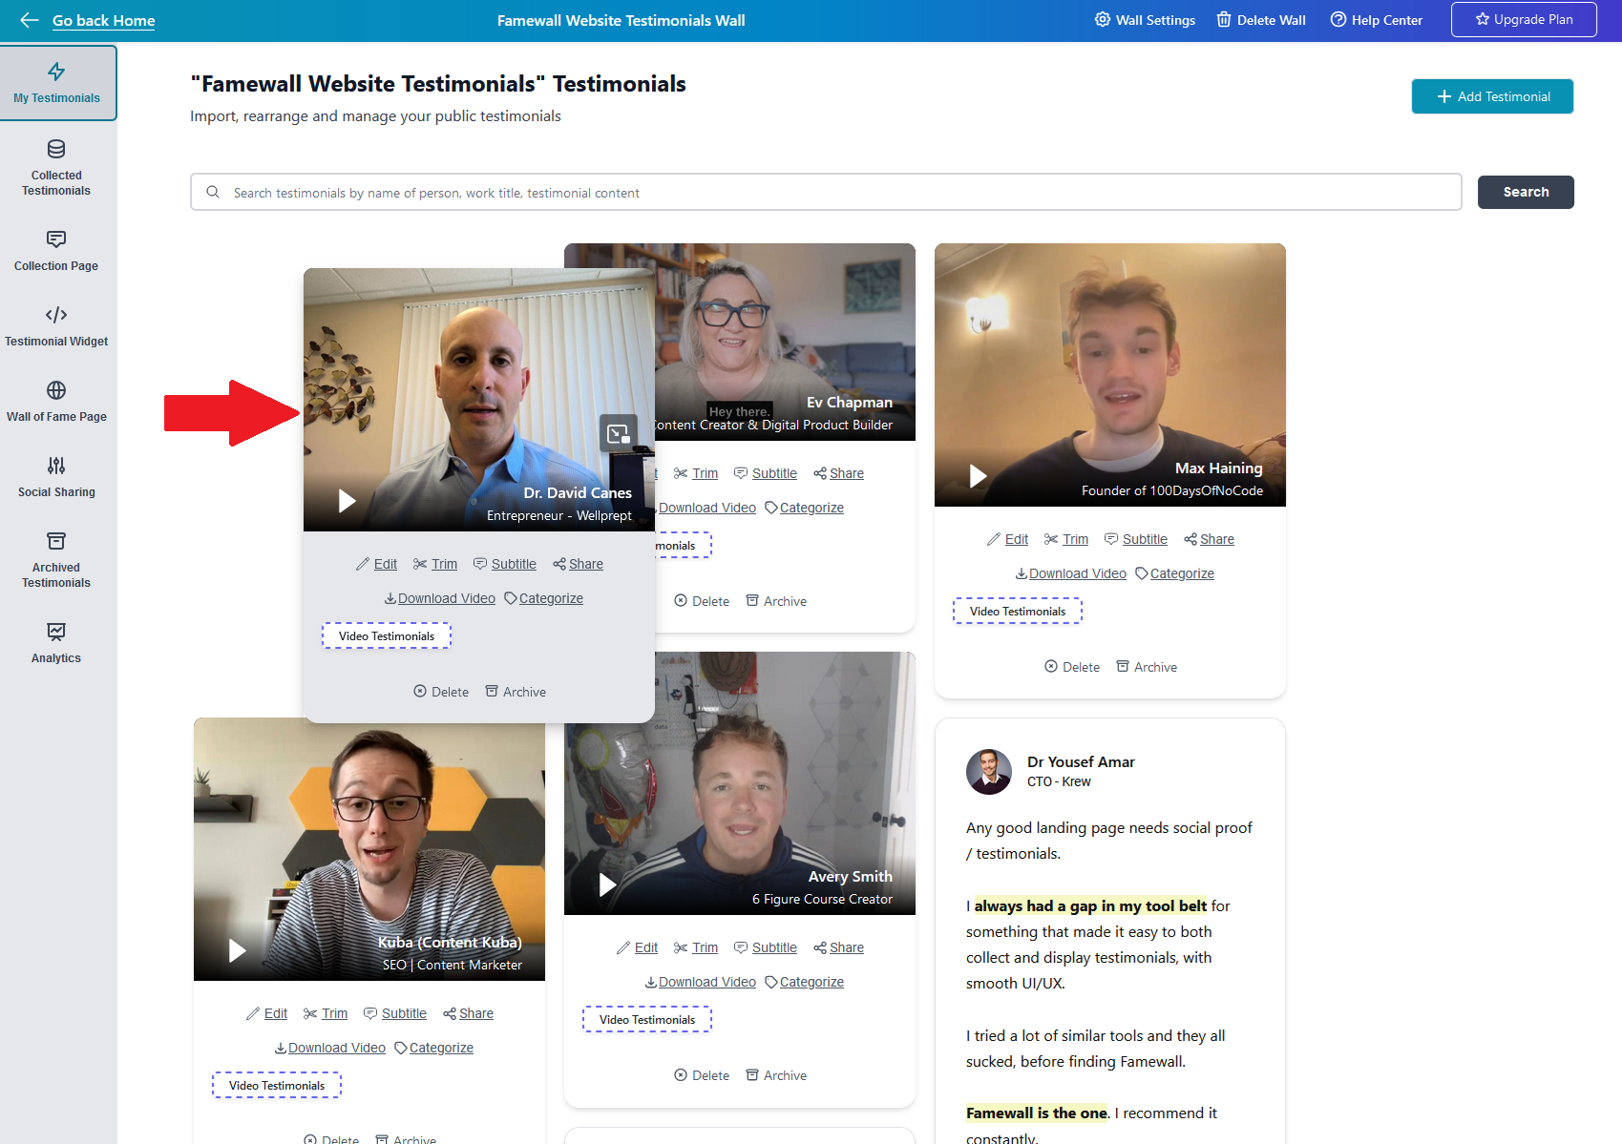Play Avery Smith's video testimonial
This screenshot has width=1622, height=1144.
pos(607,884)
